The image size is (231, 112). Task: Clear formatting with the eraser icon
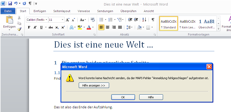click(x=93, y=20)
